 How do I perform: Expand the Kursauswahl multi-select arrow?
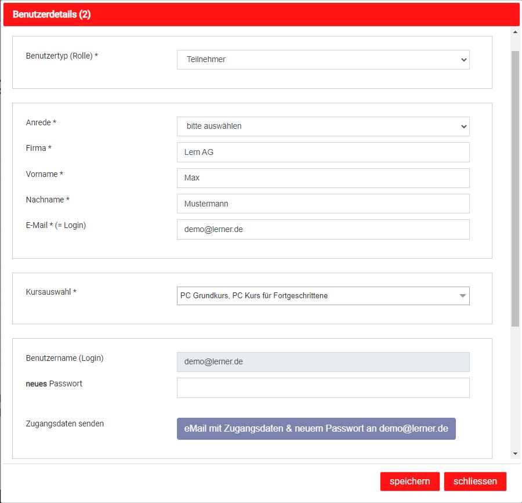[462, 296]
